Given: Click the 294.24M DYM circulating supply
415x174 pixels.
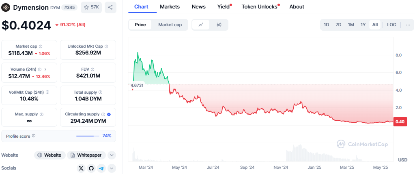Looking at the screenshot, I should pos(88,121).
